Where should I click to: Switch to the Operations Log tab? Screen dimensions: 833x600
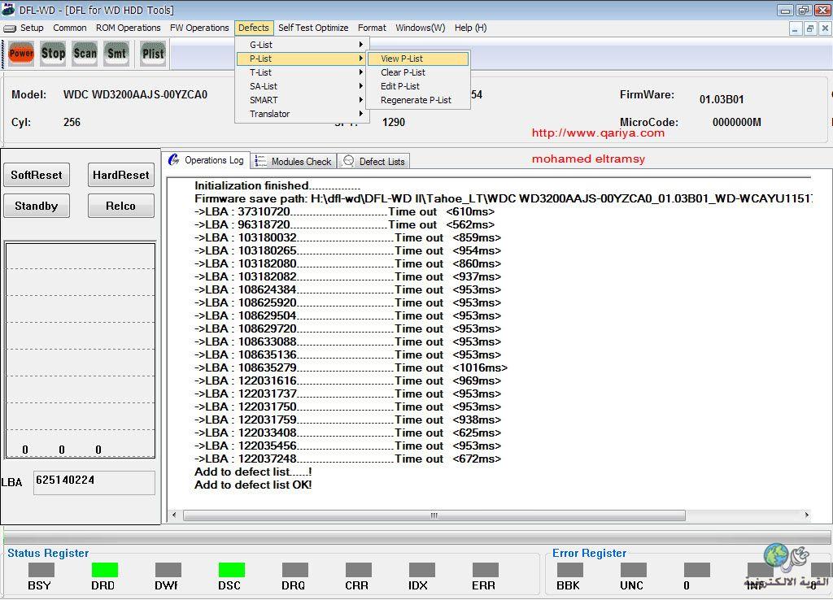206,160
